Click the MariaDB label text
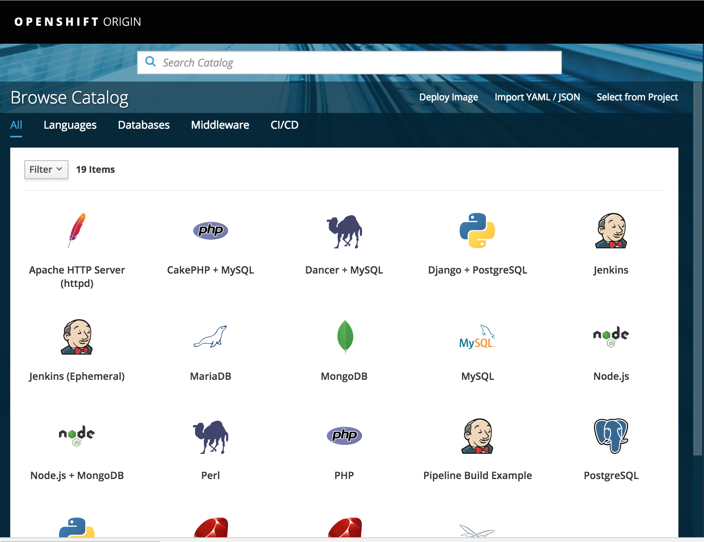Viewport: 704px width, 542px height. 211,376
